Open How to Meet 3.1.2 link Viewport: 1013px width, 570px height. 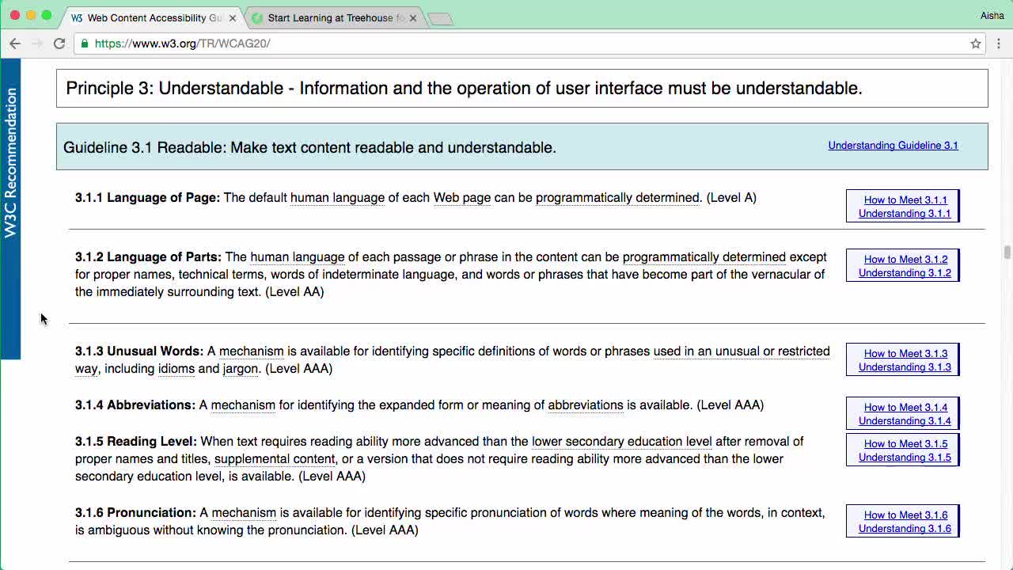point(905,259)
